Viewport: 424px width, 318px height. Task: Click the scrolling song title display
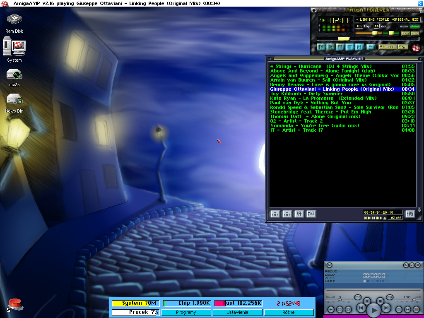[388, 19]
